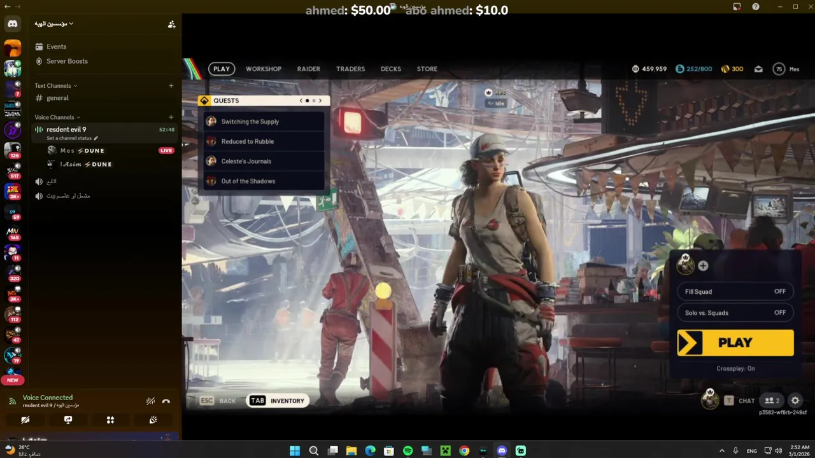
Task: Click the blue 252/800 currency icon
Action: coord(680,69)
